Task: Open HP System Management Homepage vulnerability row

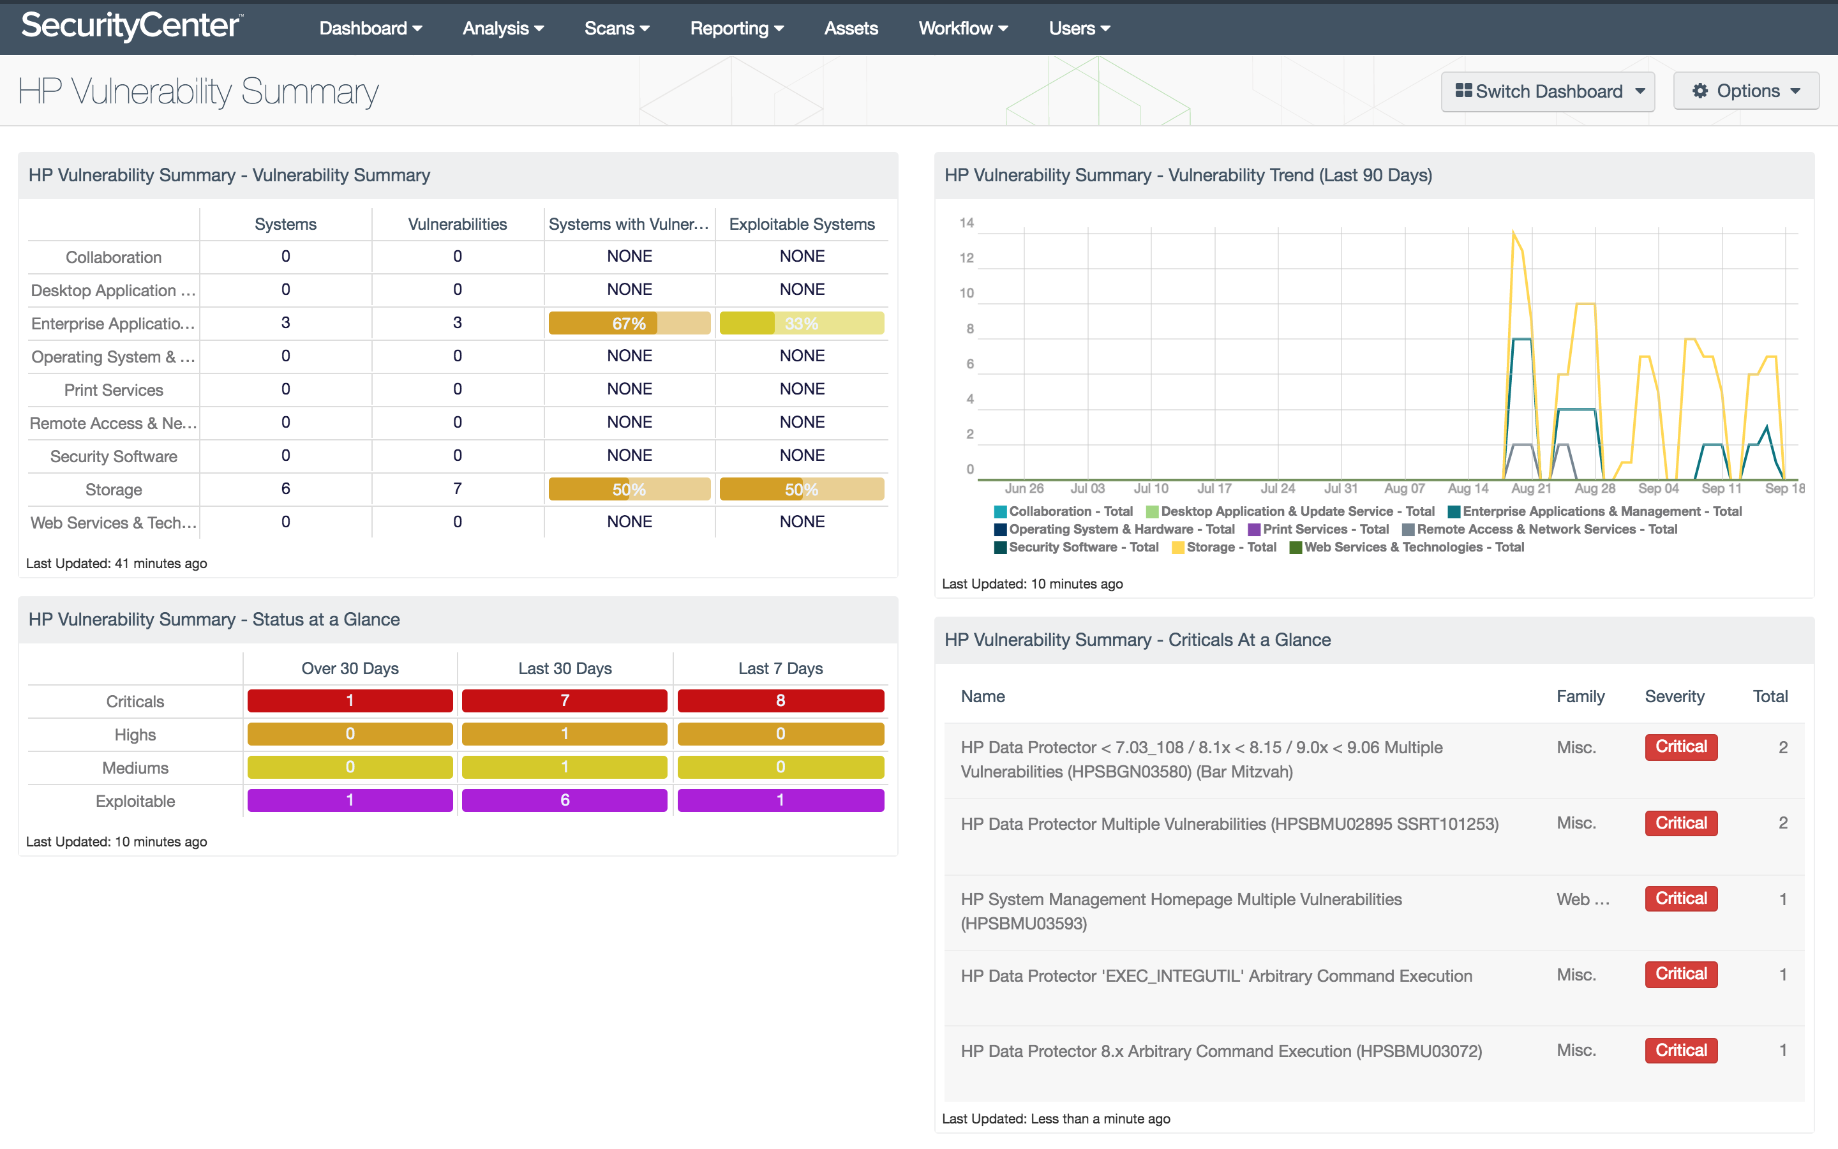Action: (1374, 912)
